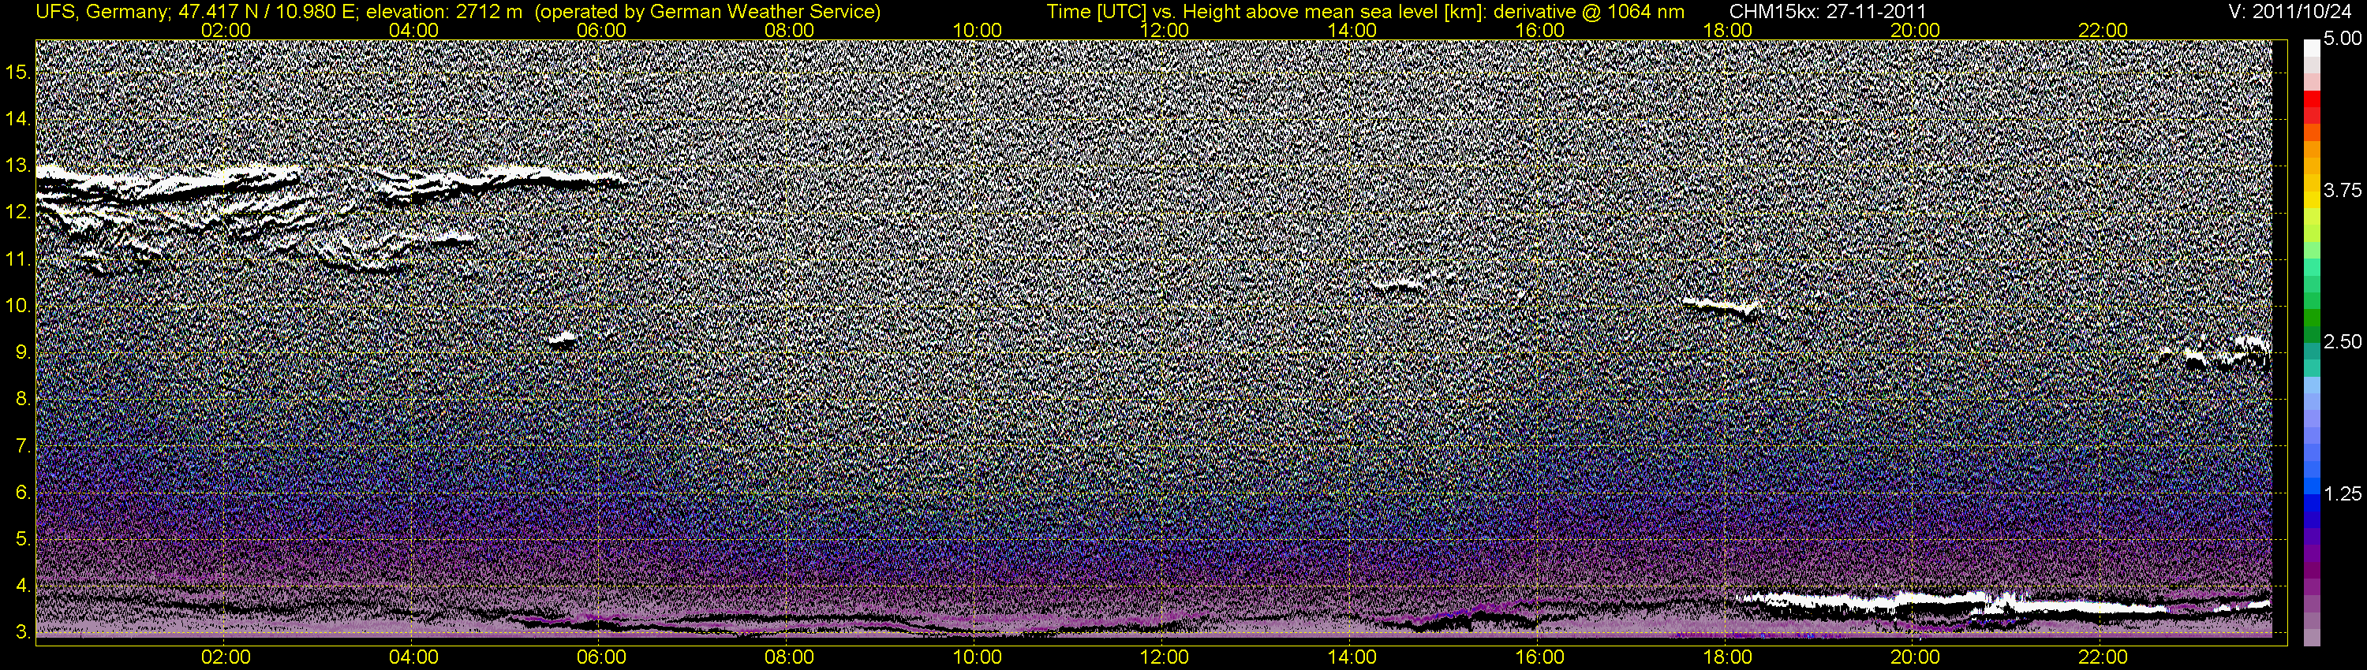Click the 02:00 label on the top time axis
The height and width of the screenshot is (670, 2367).
226,30
